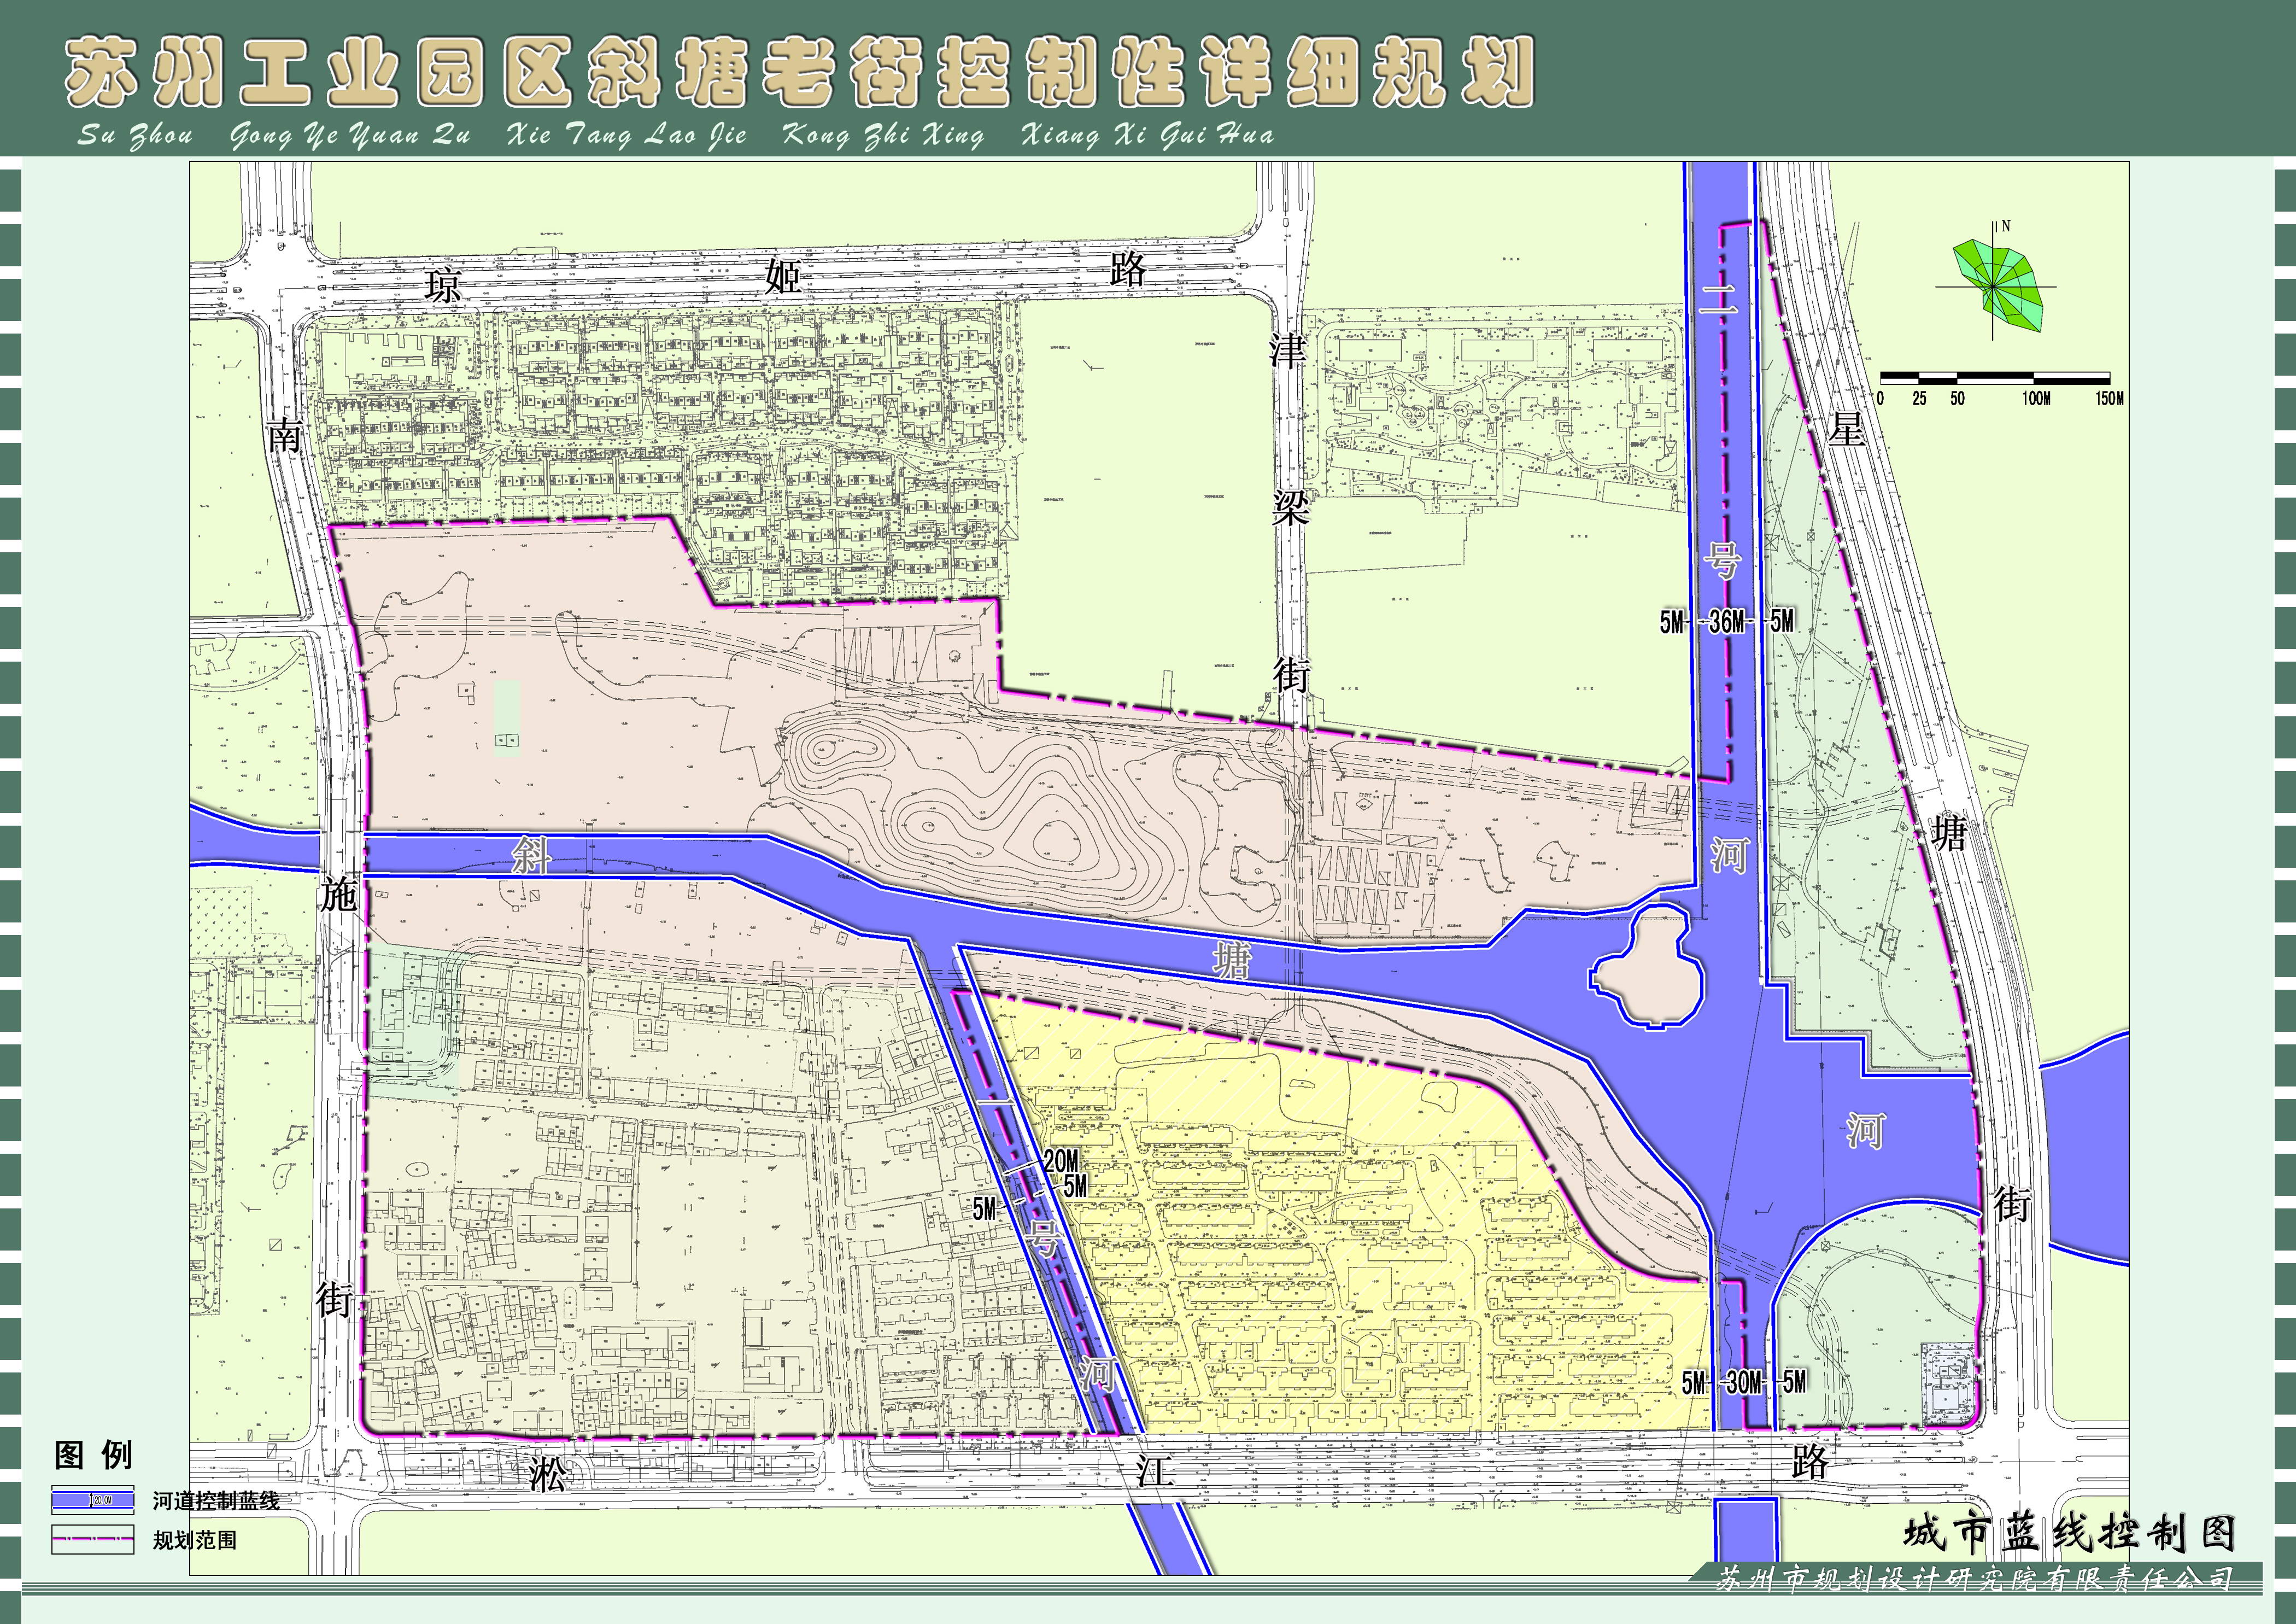Click the 城市蓝线控制图 drawing title
This screenshot has height=1624, width=2296.
click(x=2068, y=1533)
